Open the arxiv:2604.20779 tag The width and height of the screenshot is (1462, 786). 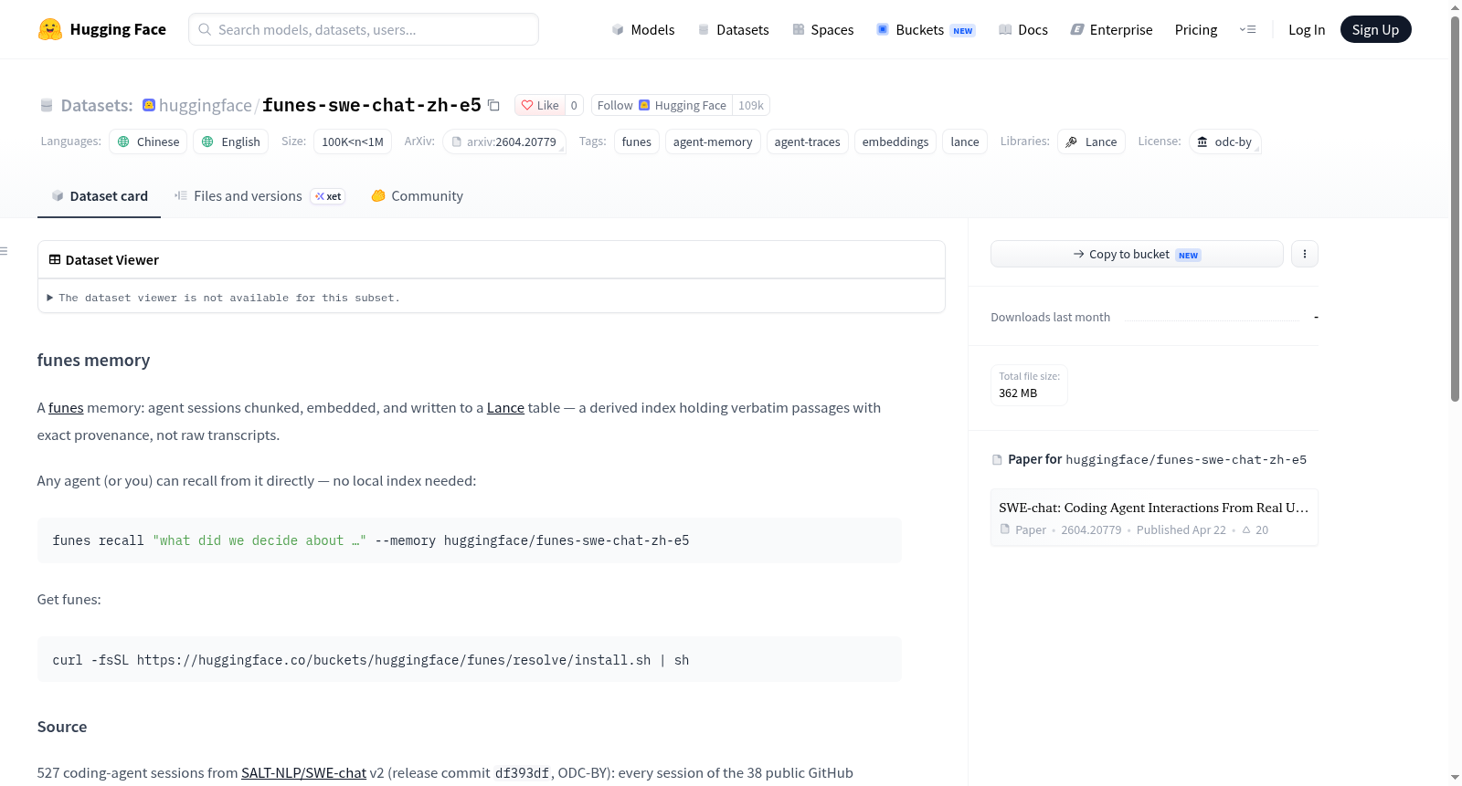(x=504, y=141)
